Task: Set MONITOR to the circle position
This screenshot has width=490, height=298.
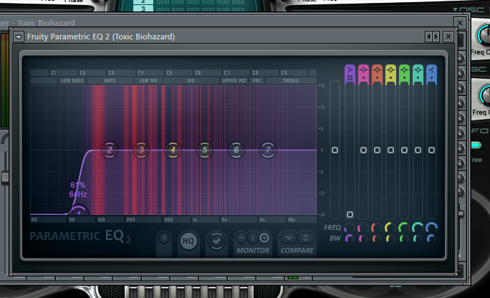Action: click(264, 238)
